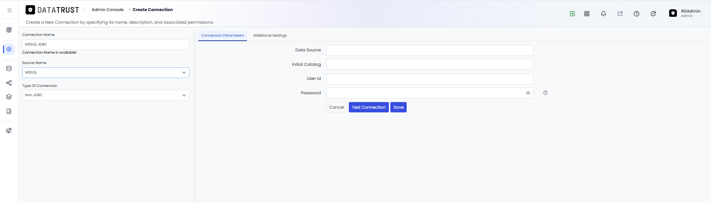The width and height of the screenshot is (711, 203).
Task: Open the report document icon in sidebar
Action: coord(9,111)
